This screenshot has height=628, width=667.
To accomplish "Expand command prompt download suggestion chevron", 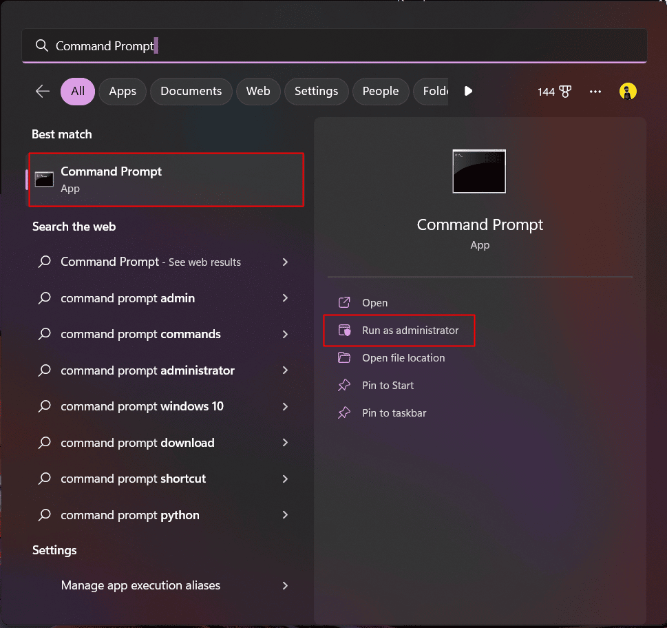I will pyautogui.click(x=285, y=443).
